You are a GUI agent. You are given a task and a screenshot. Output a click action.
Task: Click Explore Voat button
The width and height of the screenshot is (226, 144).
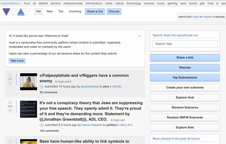[185, 98]
